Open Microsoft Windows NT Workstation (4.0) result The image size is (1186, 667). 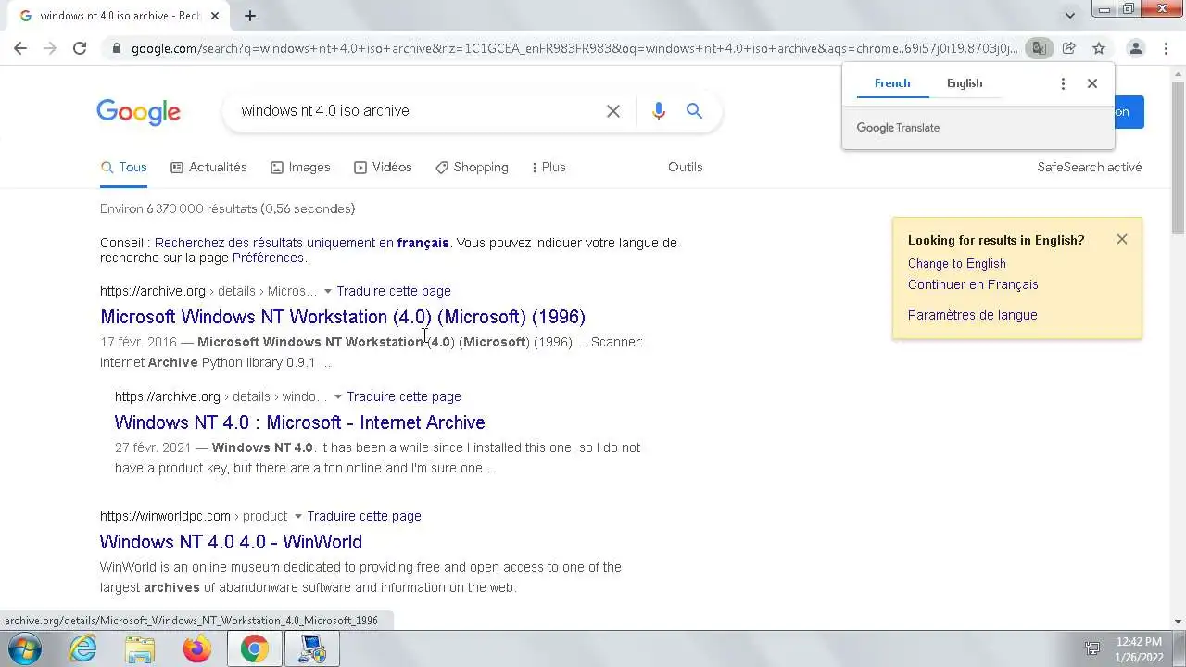pos(343,317)
